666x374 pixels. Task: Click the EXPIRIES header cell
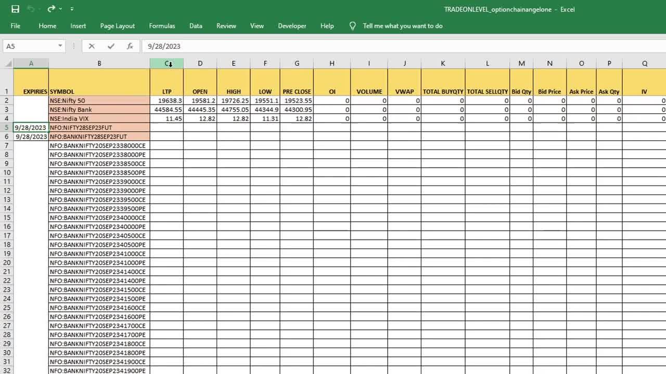31,82
